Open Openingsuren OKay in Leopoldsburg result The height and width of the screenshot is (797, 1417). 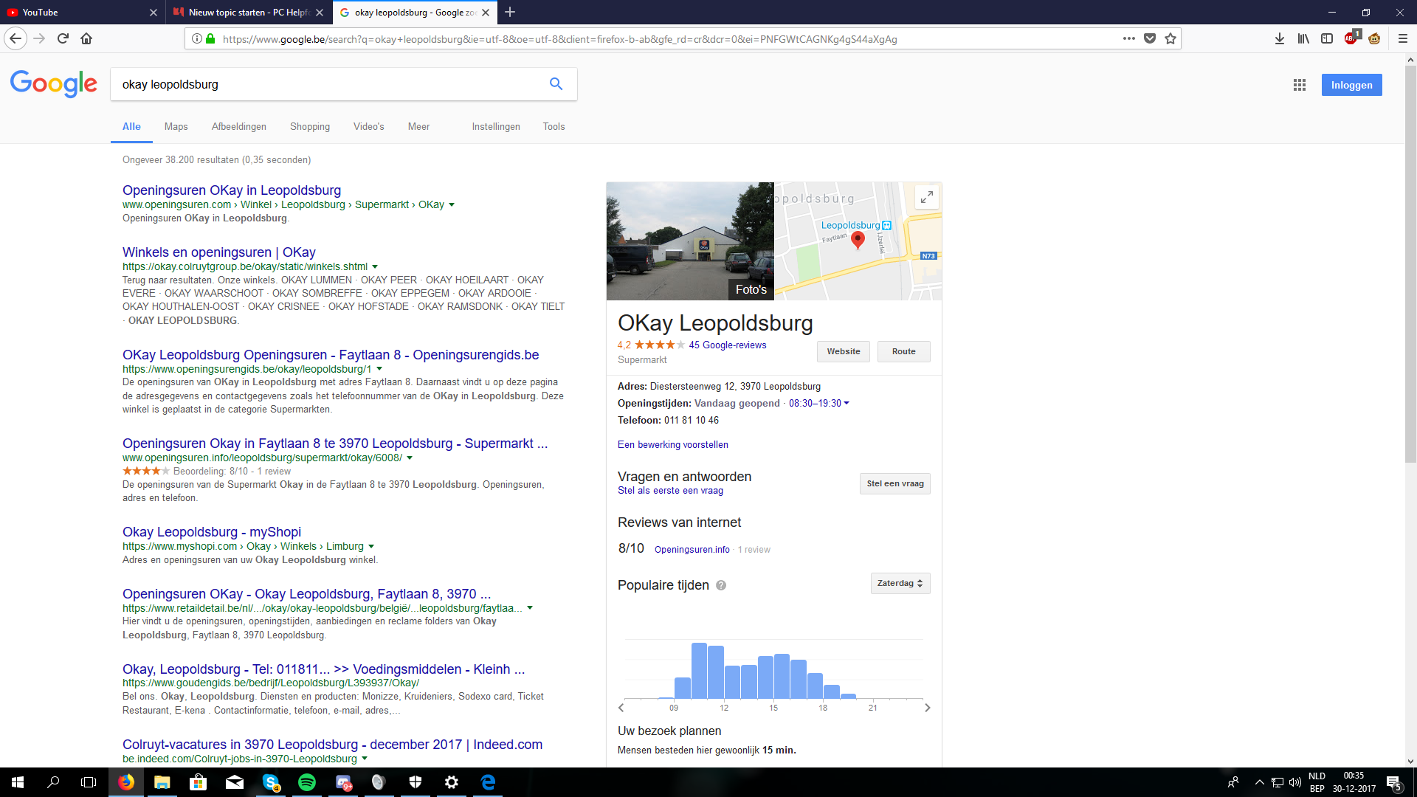click(232, 190)
